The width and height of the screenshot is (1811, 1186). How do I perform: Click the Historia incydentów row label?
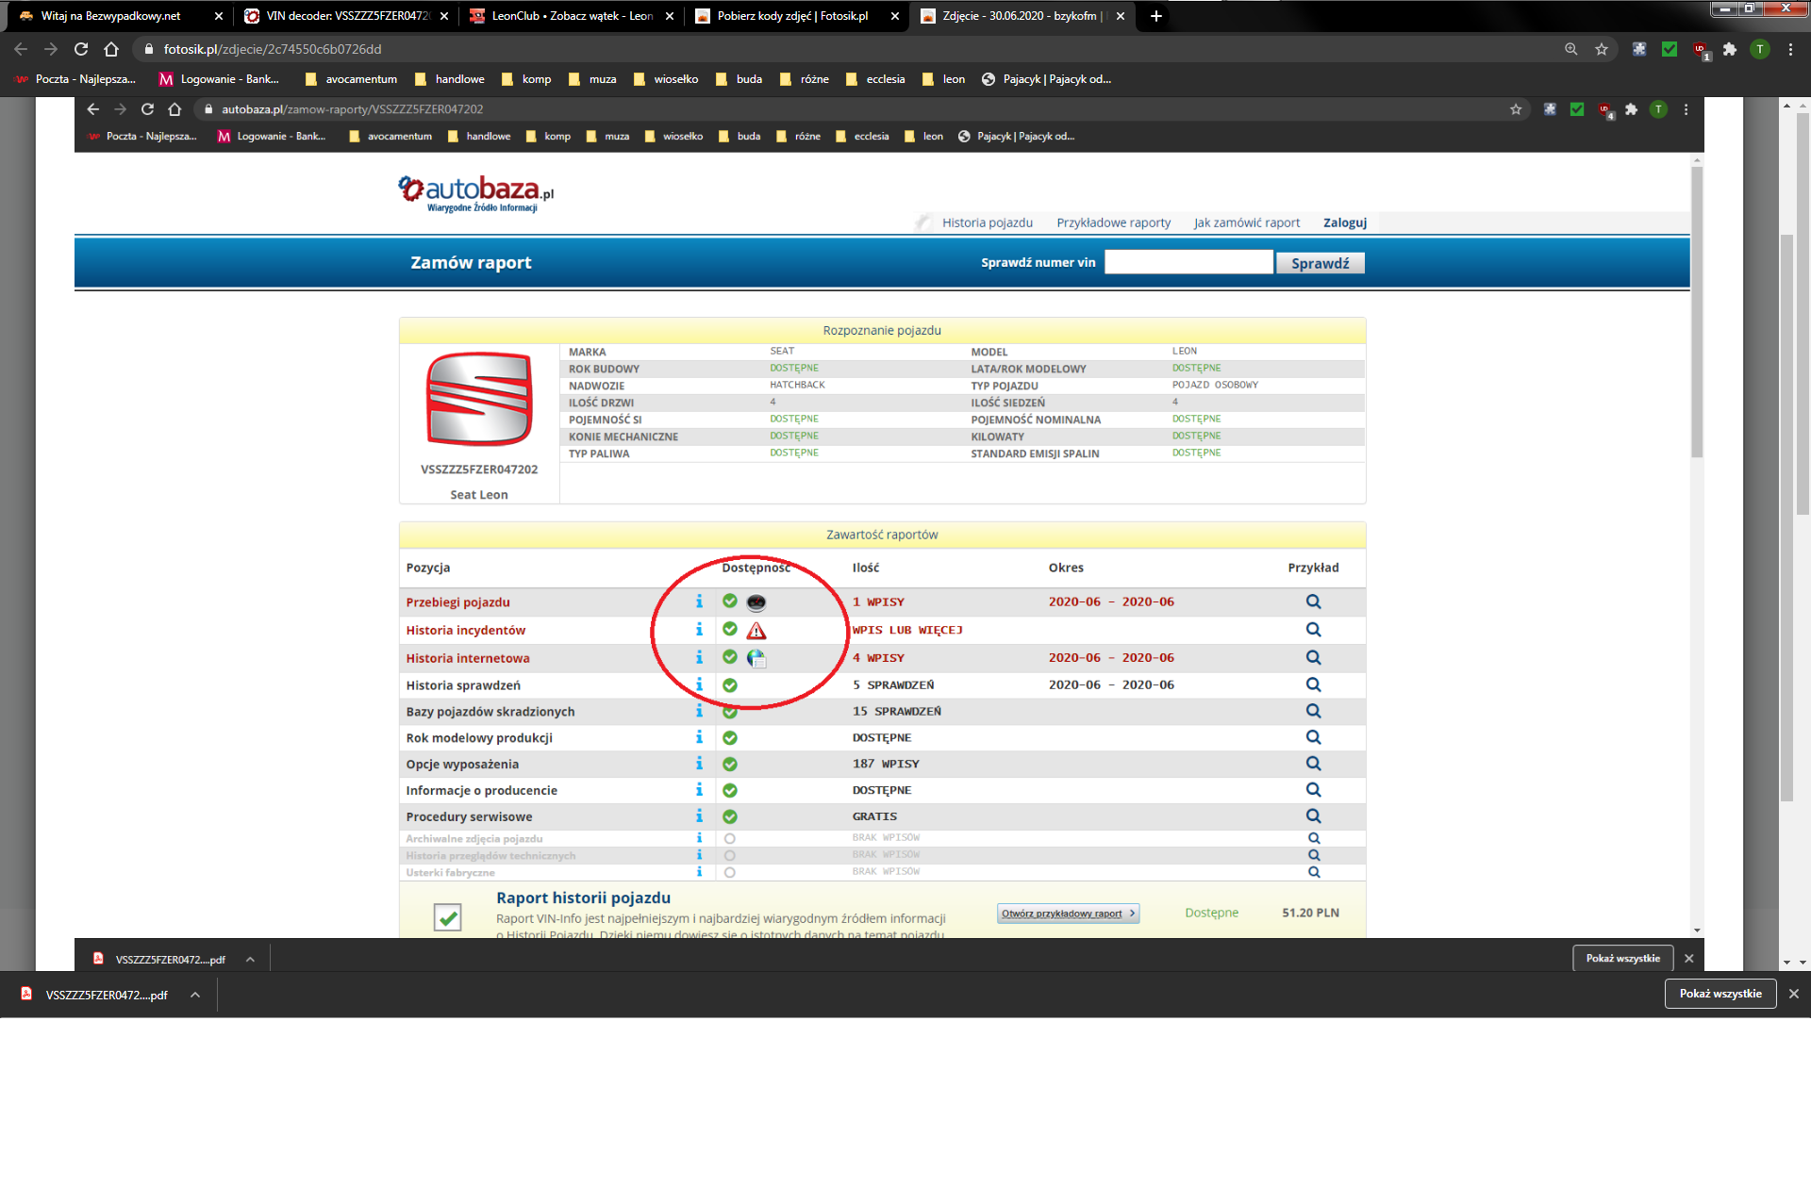click(465, 630)
